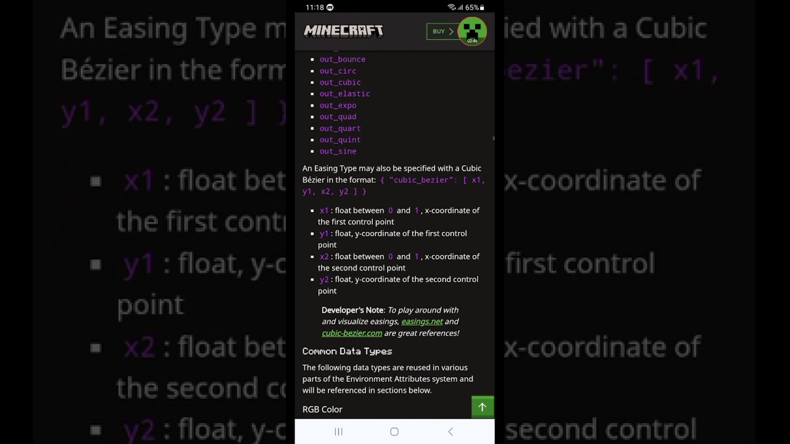The height and width of the screenshot is (444, 790).
Task: Select the out_quint easing entry
Action: click(340, 140)
